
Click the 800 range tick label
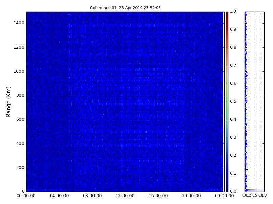point(20,95)
